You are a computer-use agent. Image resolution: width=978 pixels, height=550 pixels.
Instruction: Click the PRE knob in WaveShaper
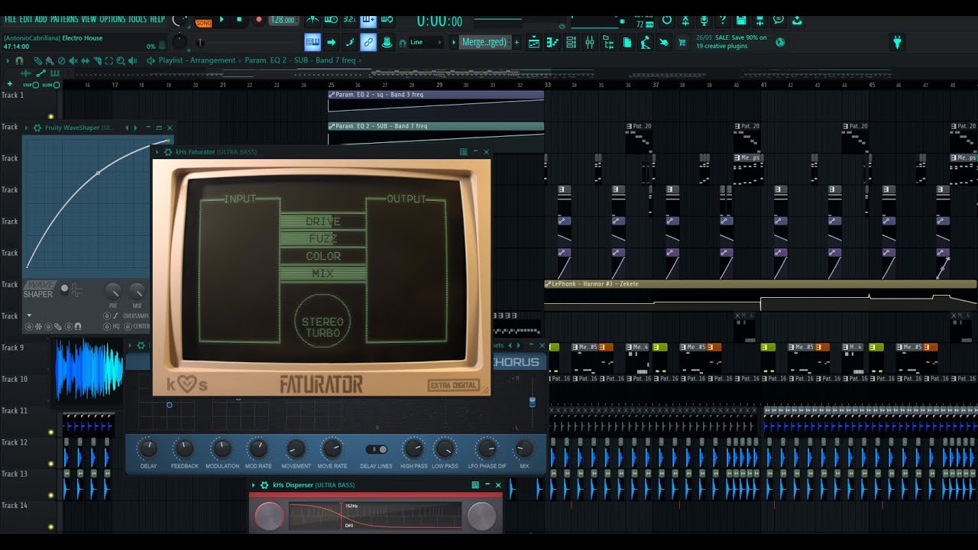(113, 291)
